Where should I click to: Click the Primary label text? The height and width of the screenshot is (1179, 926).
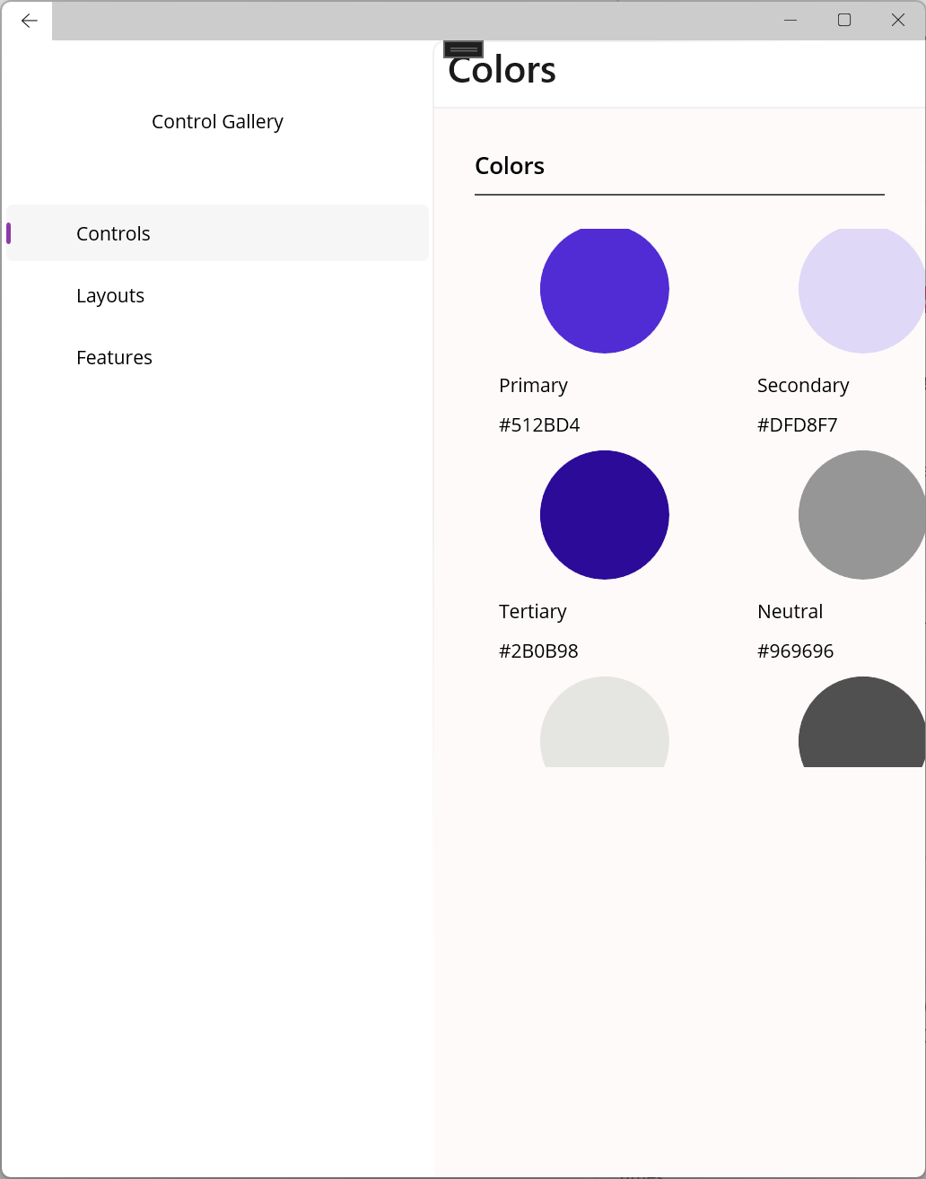[x=533, y=385]
